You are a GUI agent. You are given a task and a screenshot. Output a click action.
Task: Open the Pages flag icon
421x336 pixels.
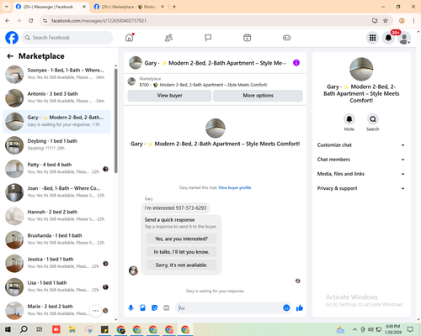[x=208, y=38]
